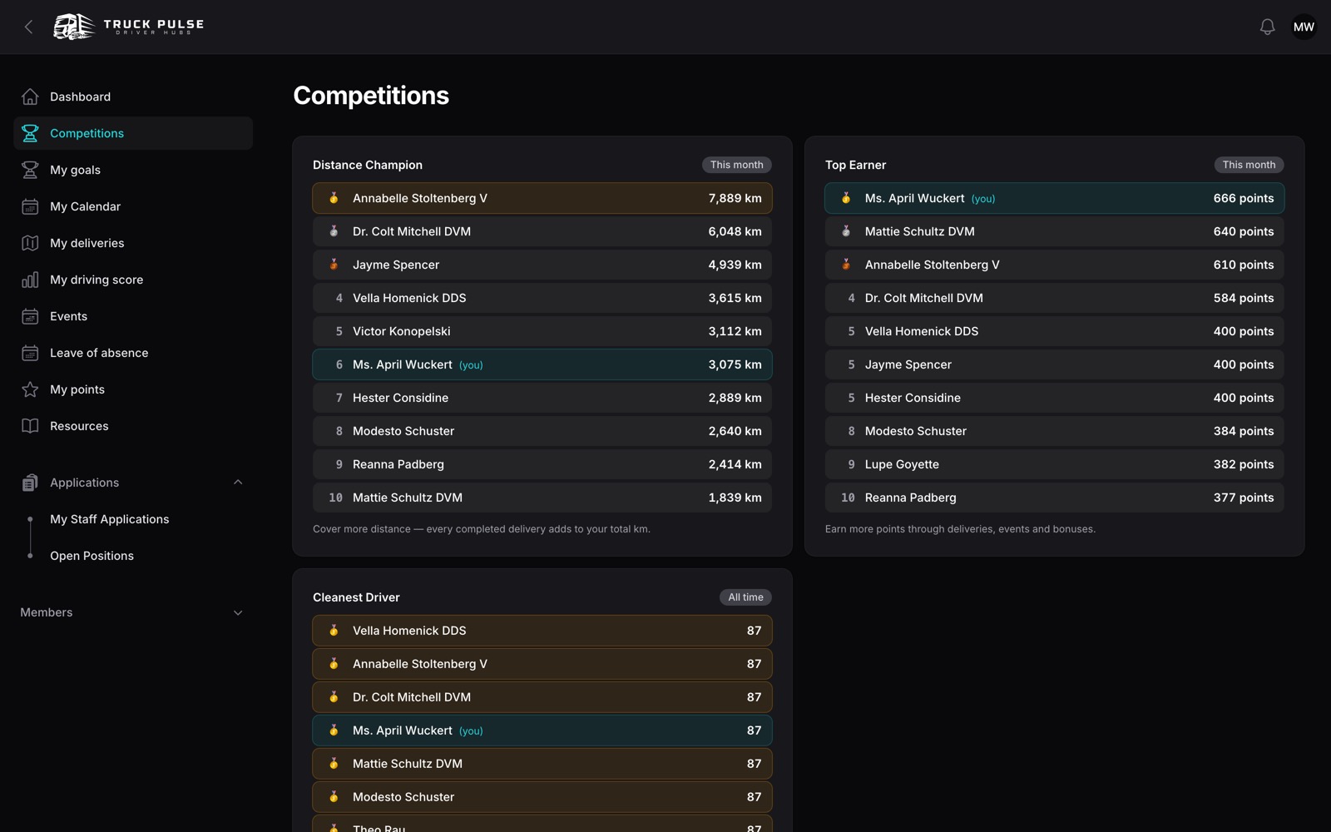Select Reanna Padberg 377 points row

pyautogui.click(x=1055, y=498)
